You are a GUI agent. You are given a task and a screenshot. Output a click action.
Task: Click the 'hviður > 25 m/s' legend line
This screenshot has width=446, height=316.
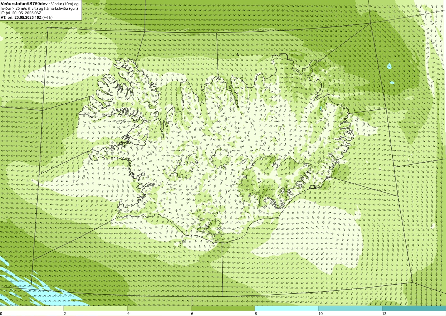click(39, 8)
